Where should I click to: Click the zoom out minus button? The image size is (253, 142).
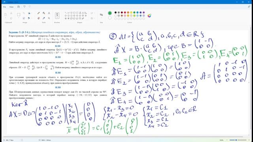click(x=227, y=140)
